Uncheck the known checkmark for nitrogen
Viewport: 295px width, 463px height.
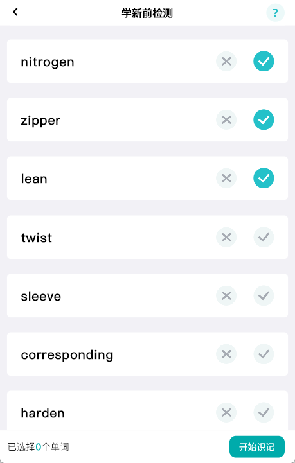264,62
